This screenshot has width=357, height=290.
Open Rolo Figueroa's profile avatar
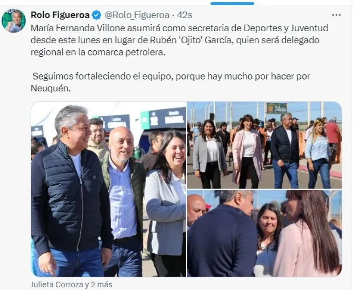tap(13, 21)
